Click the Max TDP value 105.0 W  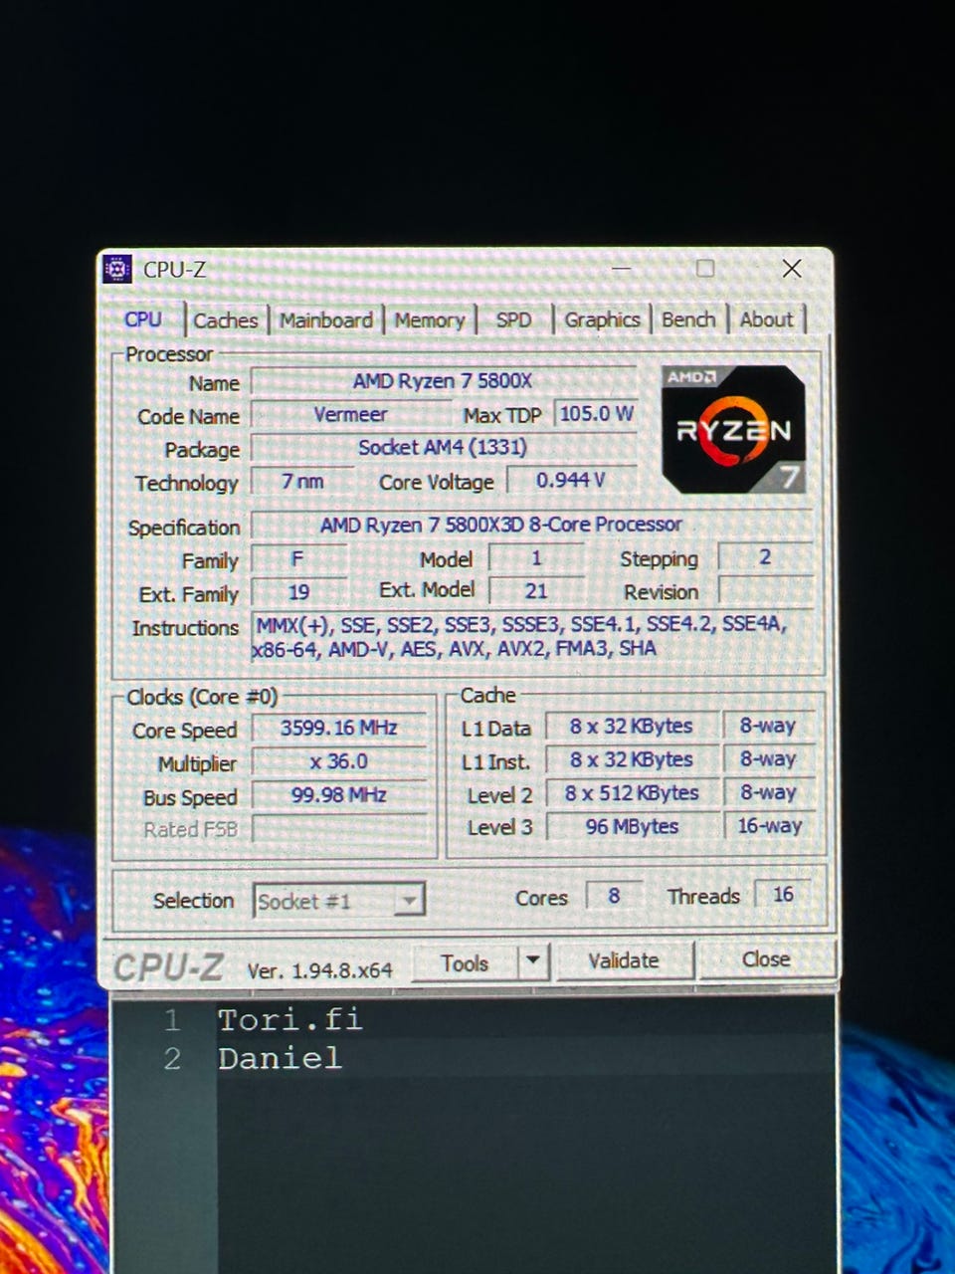point(596,413)
